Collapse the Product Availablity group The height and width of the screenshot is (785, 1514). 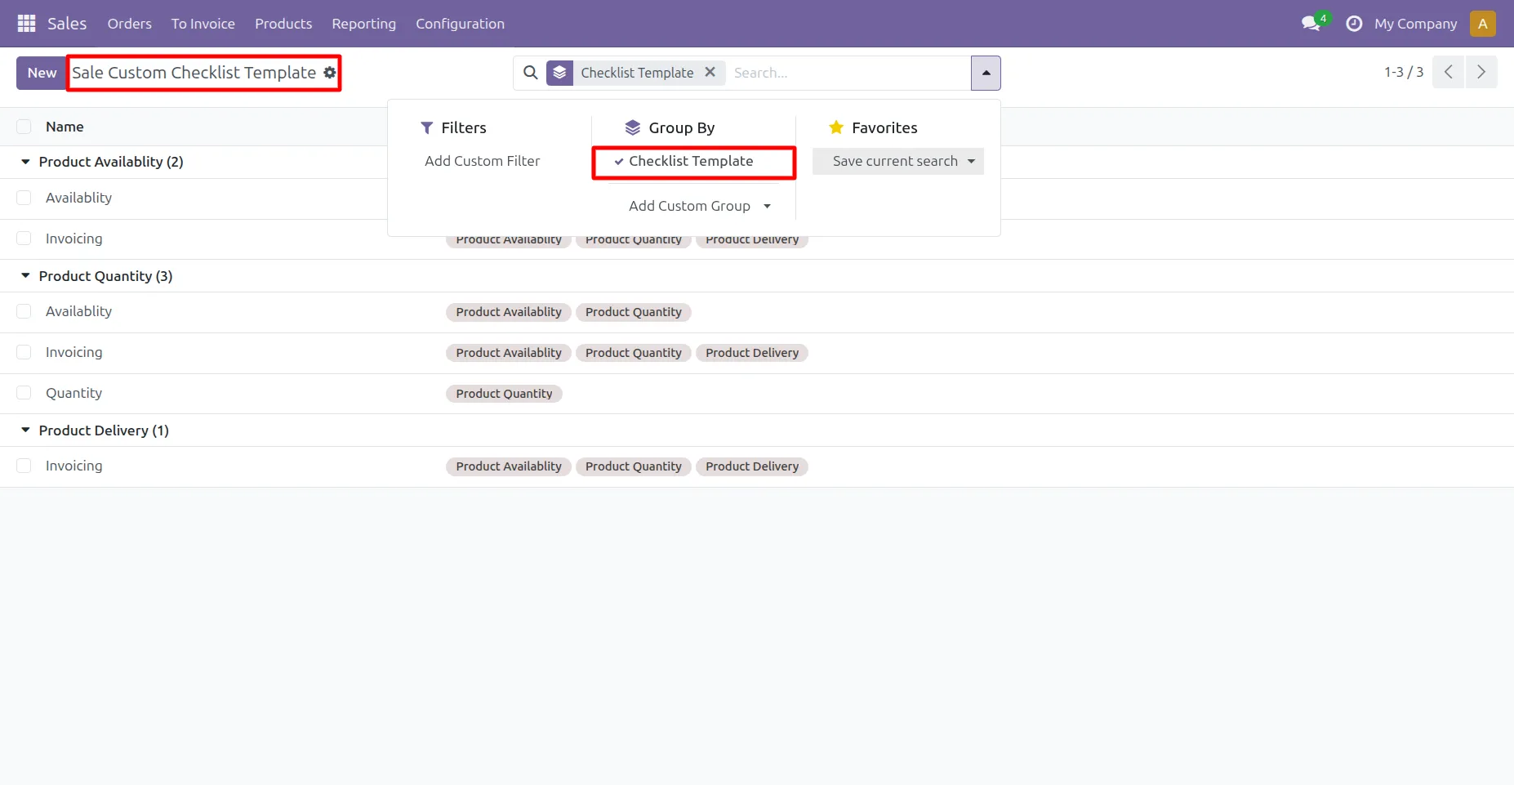pos(26,162)
